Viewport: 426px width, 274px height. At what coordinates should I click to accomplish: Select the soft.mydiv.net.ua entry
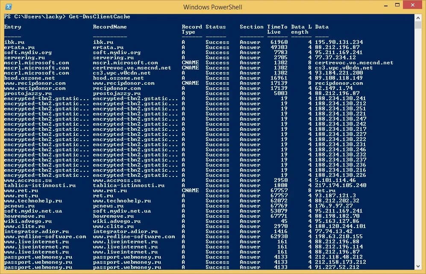[33, 211]
